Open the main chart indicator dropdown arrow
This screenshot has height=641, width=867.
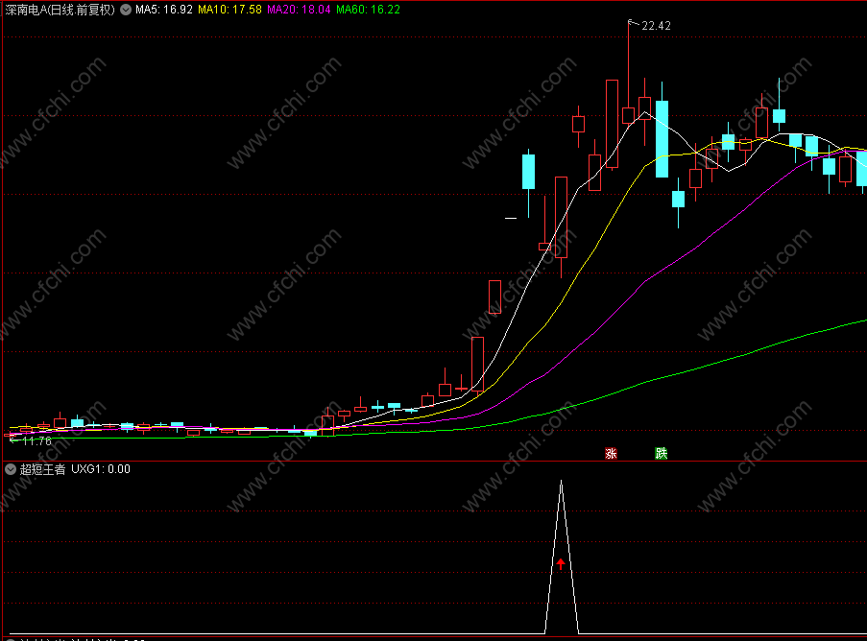(x=126, y=10)
